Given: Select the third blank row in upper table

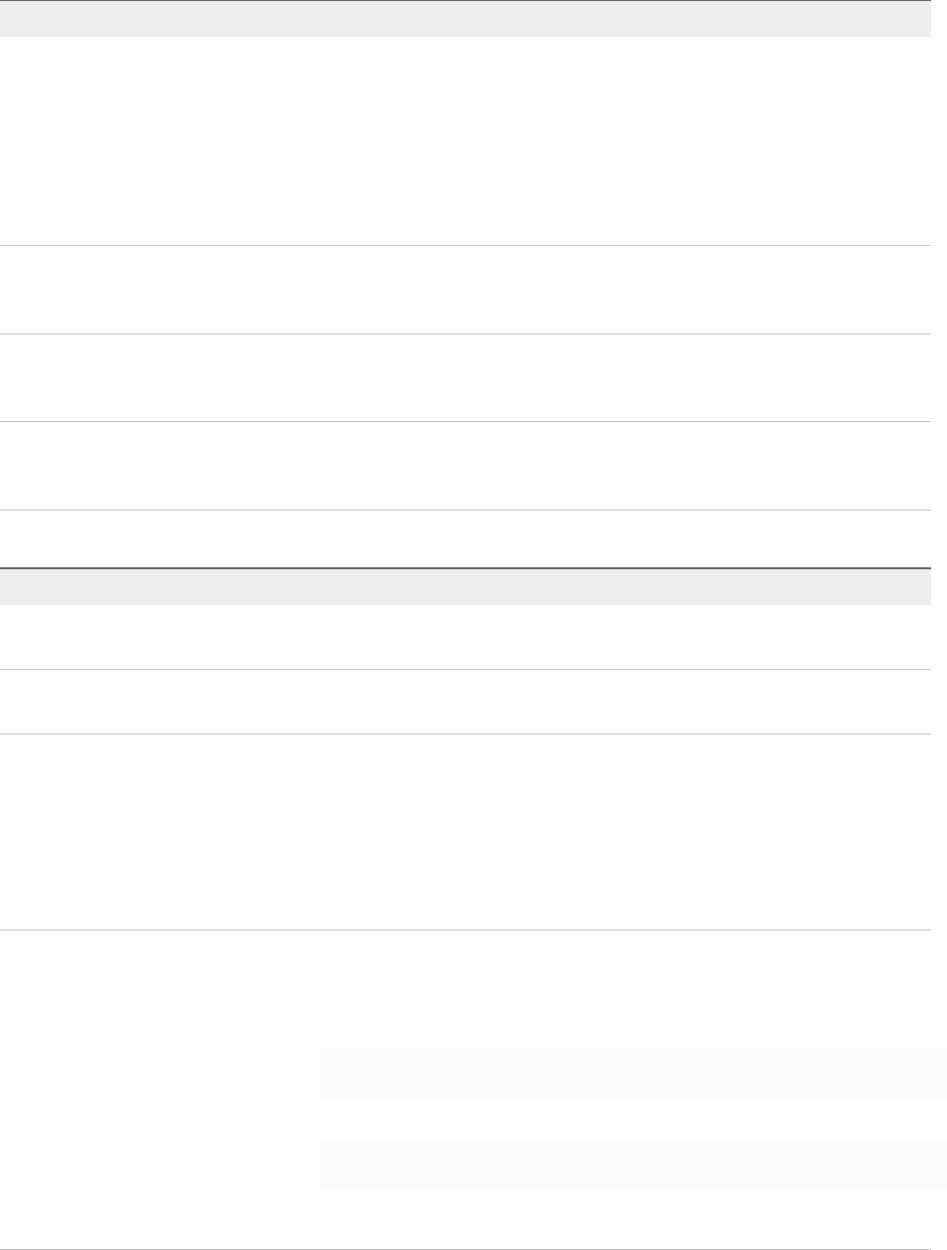Looking at the screenshot, I should tap(466, 377).
